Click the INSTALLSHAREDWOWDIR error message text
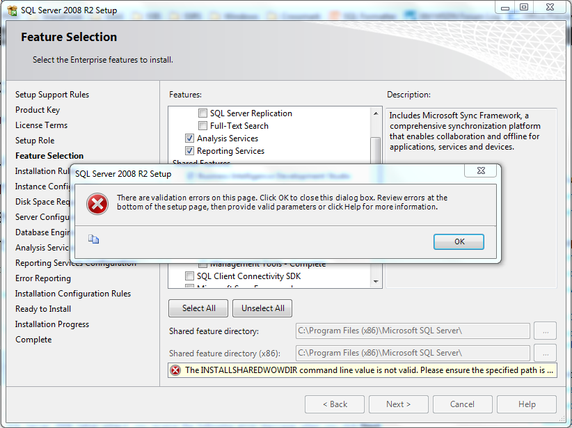572x428 pixels. (369, 370)
